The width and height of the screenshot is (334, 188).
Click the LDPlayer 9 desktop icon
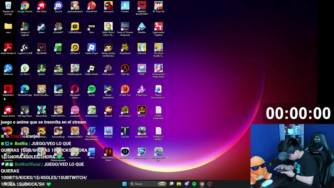[x=75, y=49]
